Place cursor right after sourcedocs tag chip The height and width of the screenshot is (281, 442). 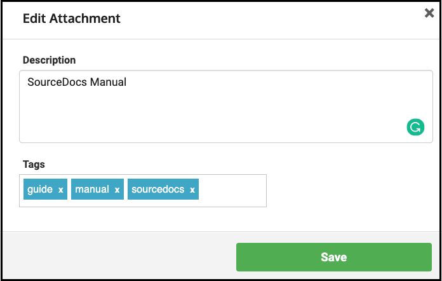click(x=202, y=189)
